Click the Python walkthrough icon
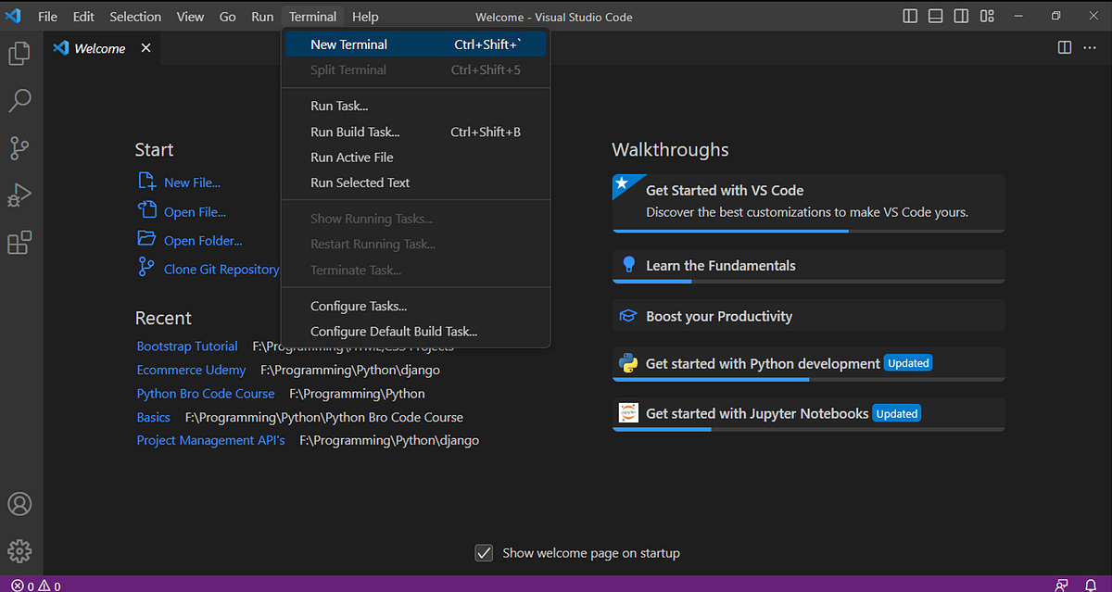 628,363
